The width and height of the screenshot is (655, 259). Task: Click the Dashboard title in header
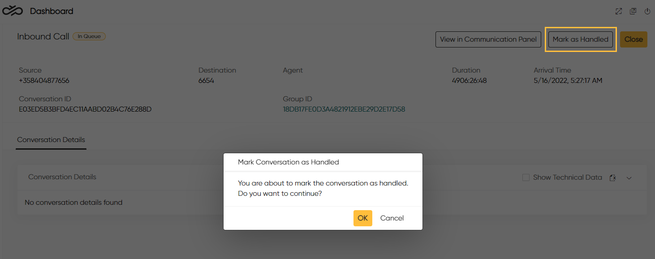tap(52, 11)
